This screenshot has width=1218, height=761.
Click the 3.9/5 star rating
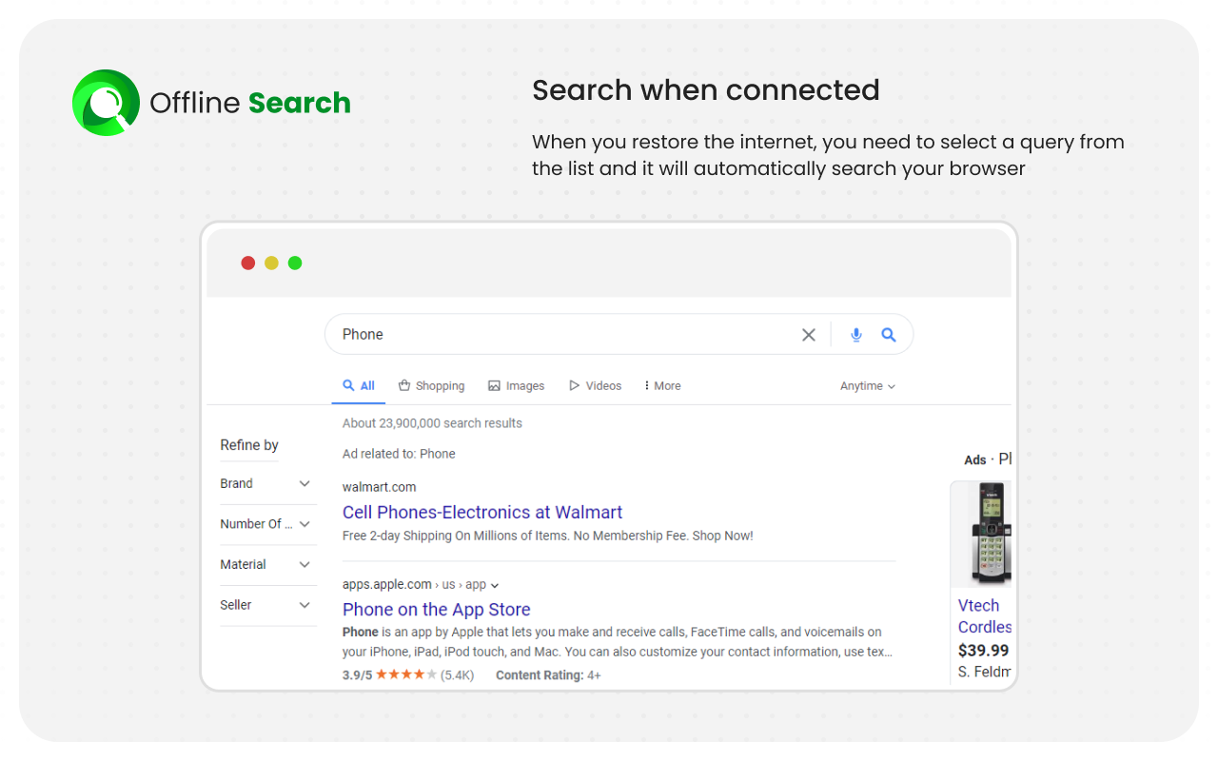pos(408,675)
